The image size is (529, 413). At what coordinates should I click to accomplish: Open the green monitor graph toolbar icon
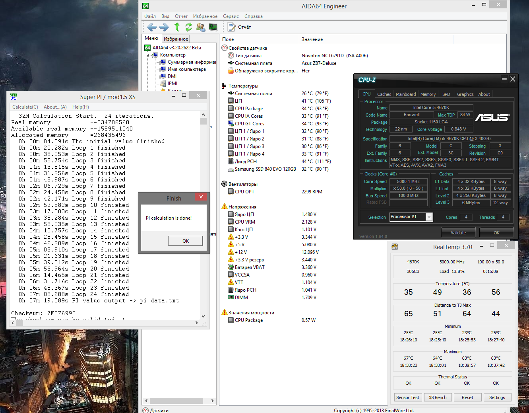pos(213,27)
